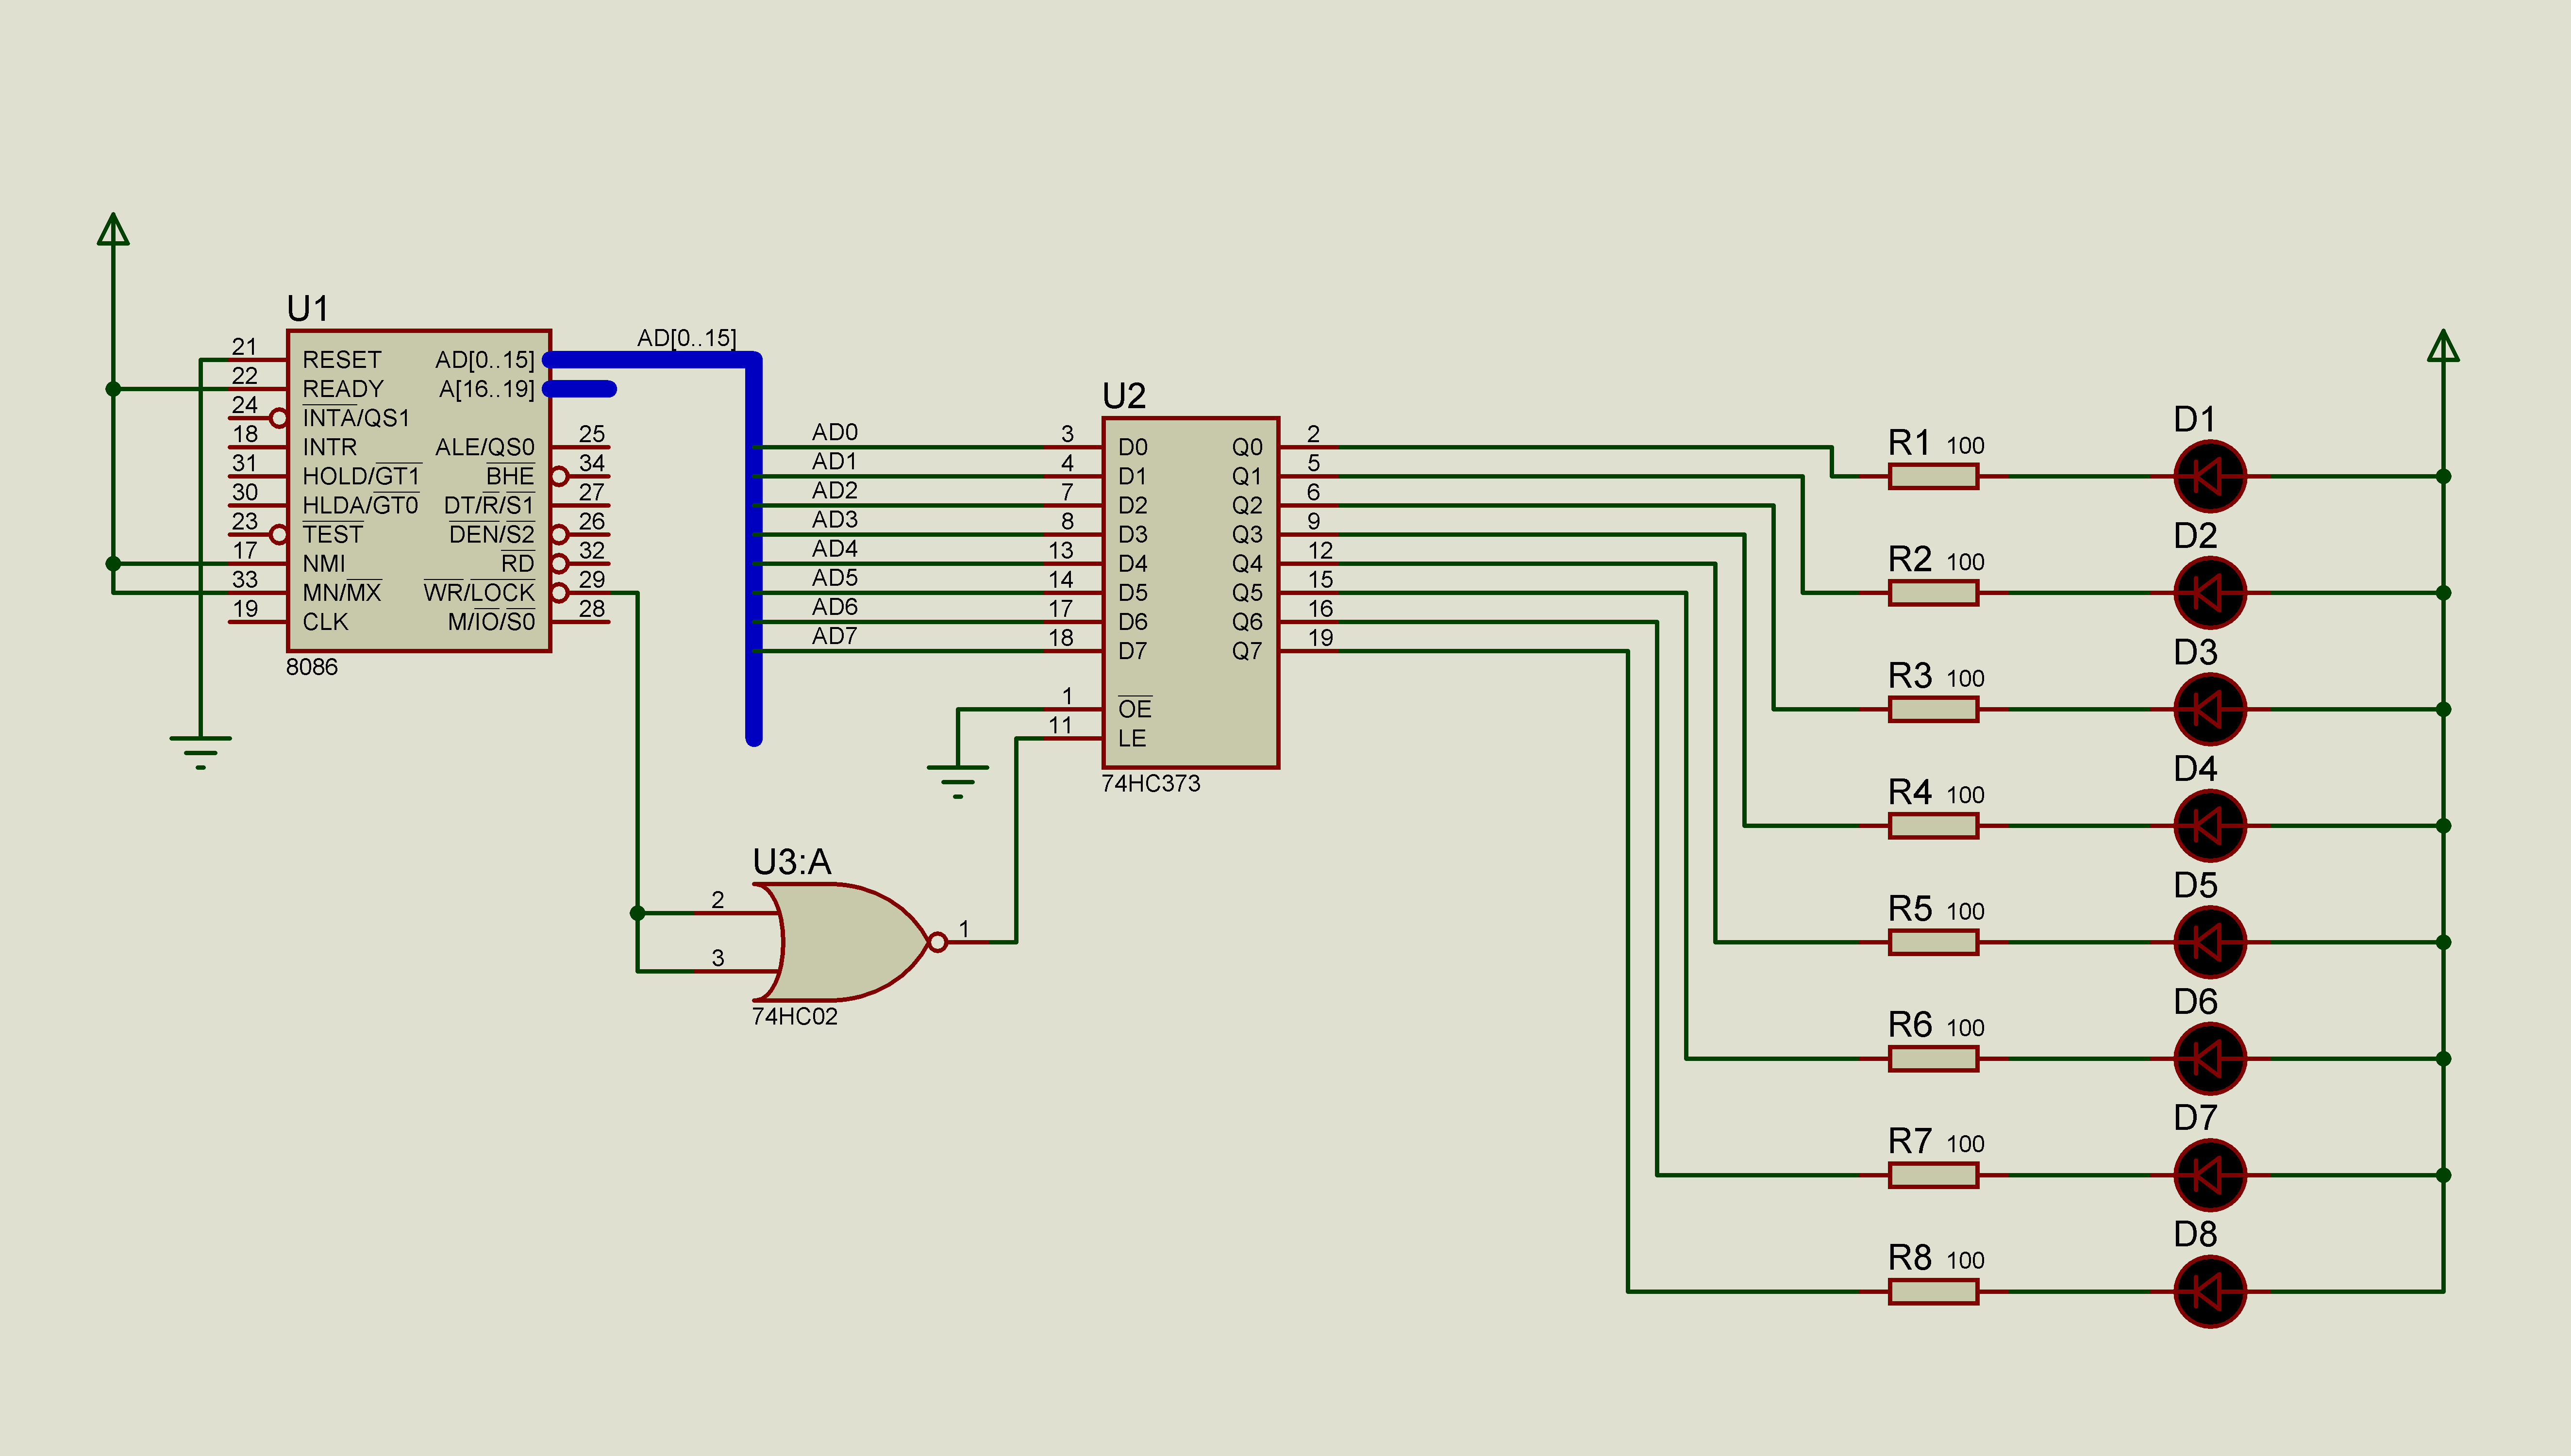Select the D1 LED symbol
The image size is (2571, 1456).
pos(2210,476)
